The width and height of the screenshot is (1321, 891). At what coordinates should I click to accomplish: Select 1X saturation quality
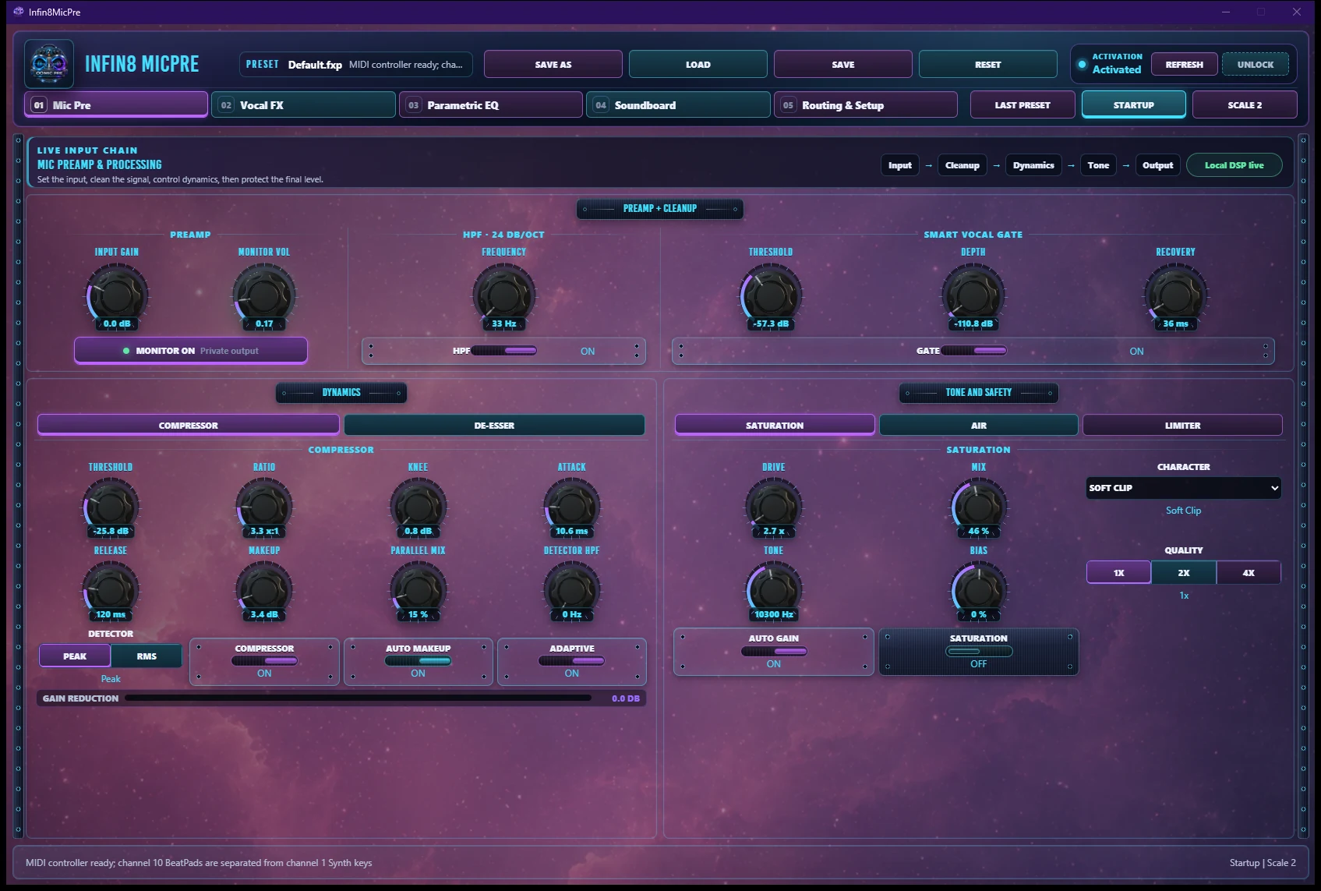tap(1118, 573)
